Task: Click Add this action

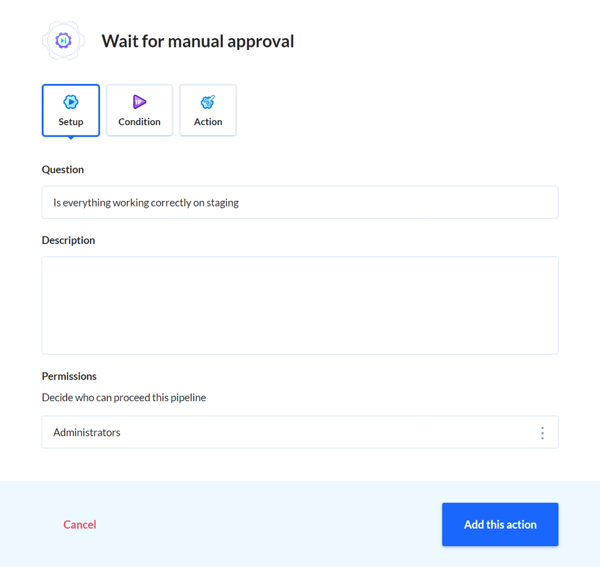Action: tap(500, 524)
